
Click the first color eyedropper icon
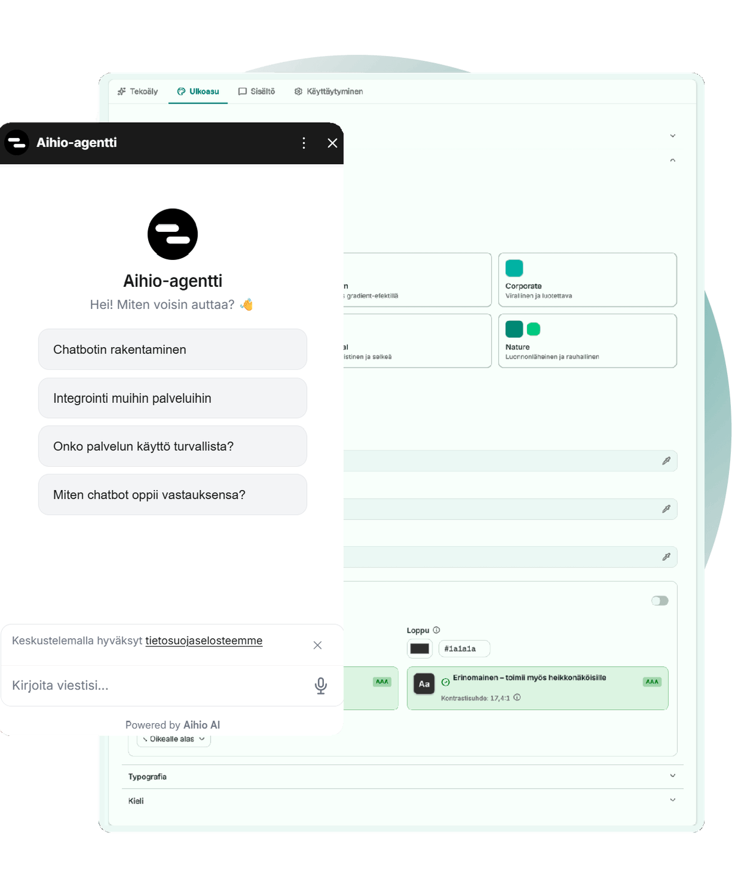click(x=666, y=461)
